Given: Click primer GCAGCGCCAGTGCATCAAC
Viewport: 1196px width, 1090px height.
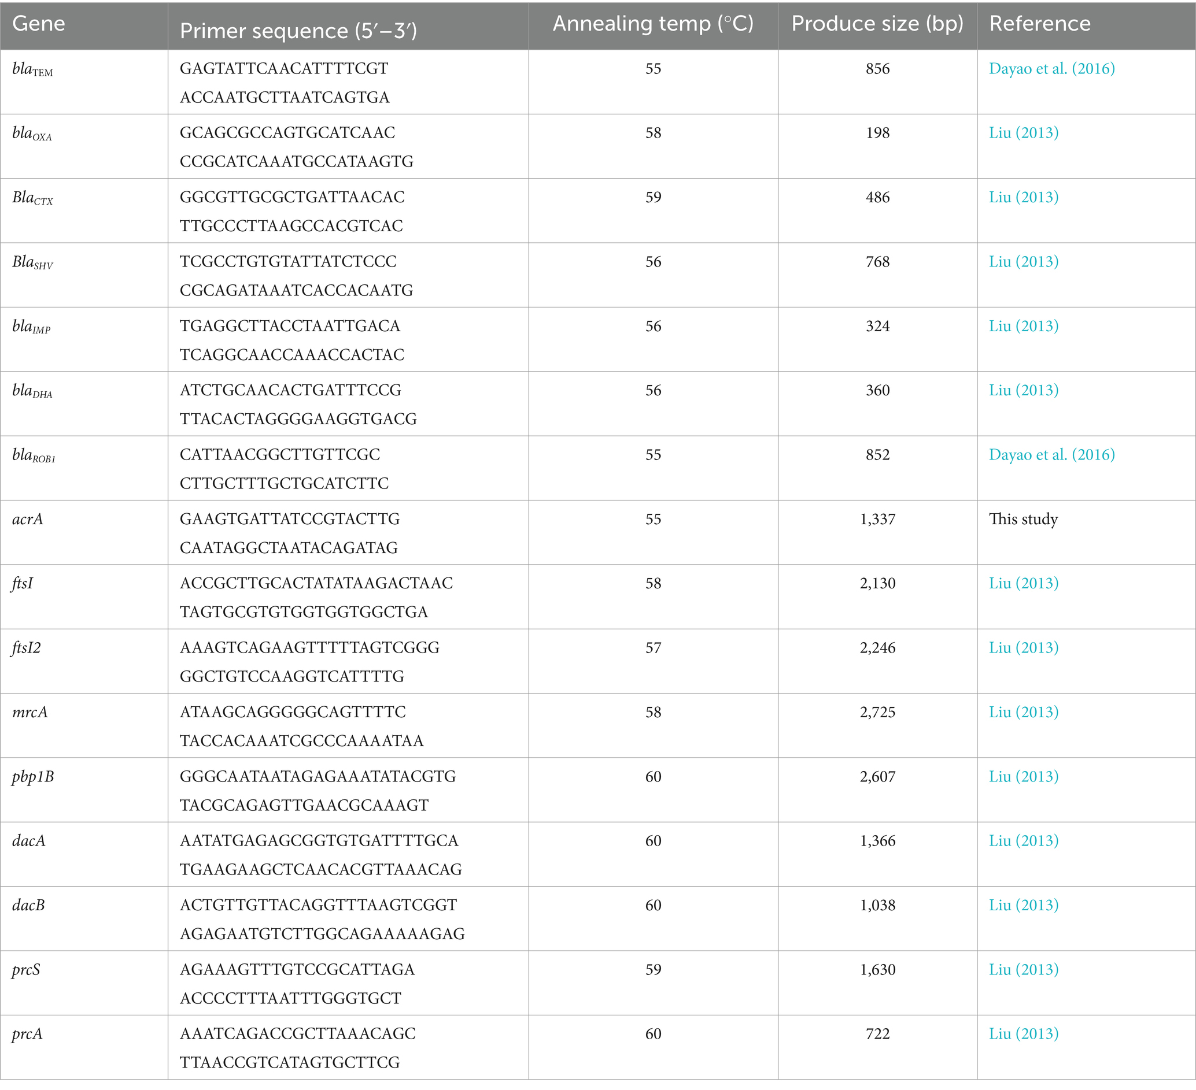Looking at the screenshot, I should pos(287,133).
